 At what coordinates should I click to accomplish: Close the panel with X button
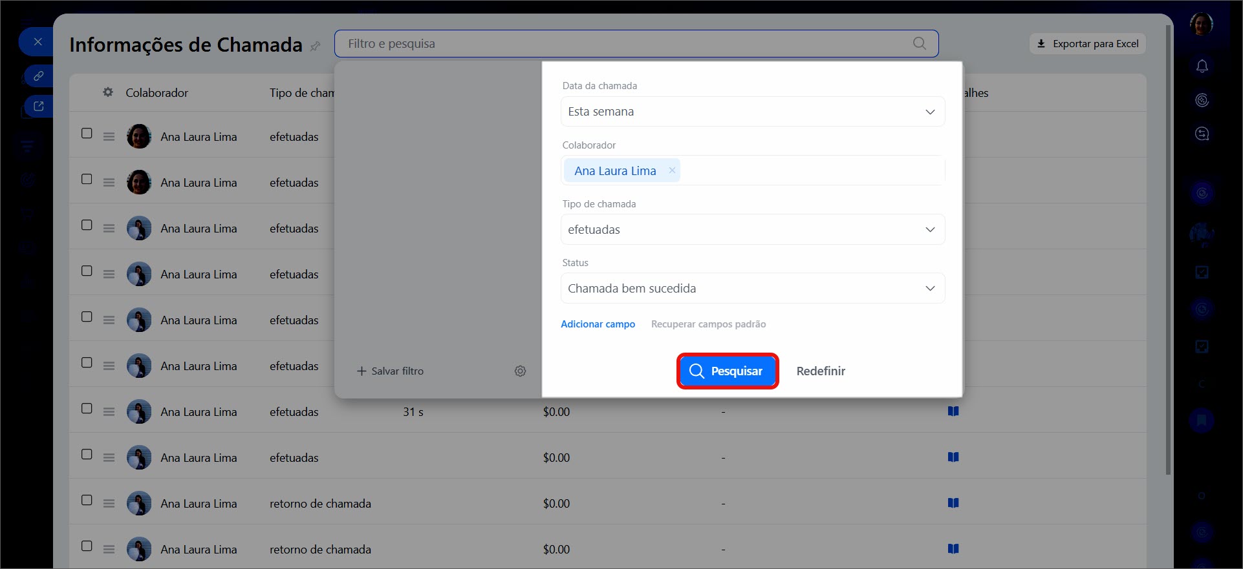38,42
